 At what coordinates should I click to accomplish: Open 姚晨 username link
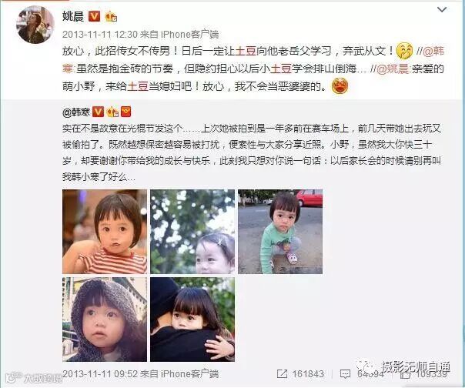tap(73, 16)
